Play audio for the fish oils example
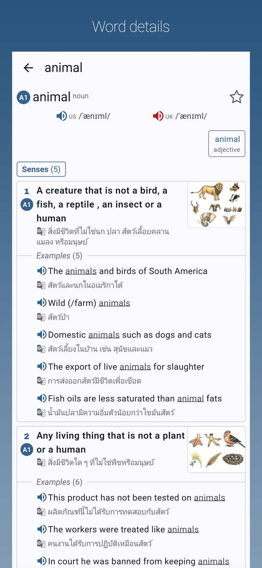 [x=42, y=398]
